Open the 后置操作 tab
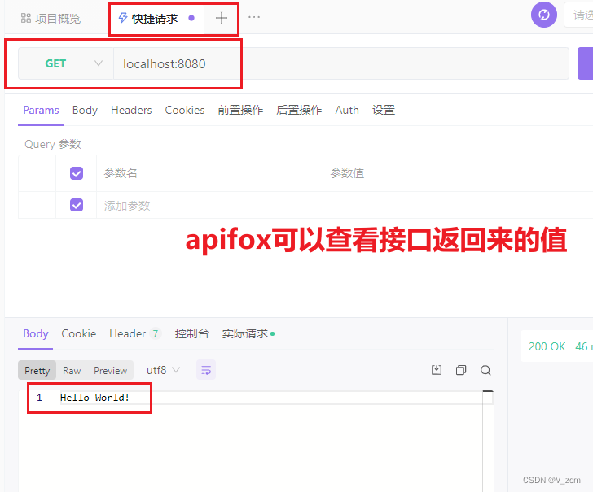The width and height of the screenshot is (593, 492). click(x=299, y=110)
